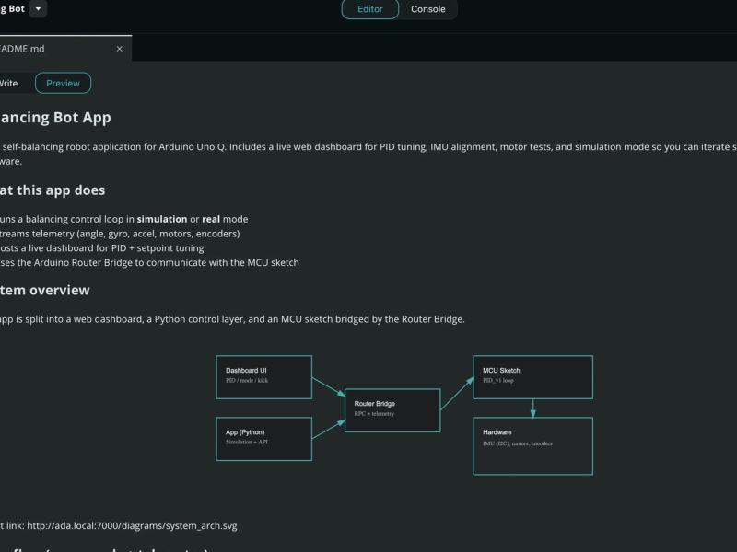The image size is (737, 552).
Task: Switch to Preview mode
Action: pos(63,83)
